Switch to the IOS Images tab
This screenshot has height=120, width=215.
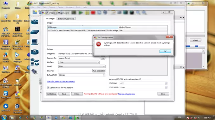pyautogui.click(x=50, y=19)
